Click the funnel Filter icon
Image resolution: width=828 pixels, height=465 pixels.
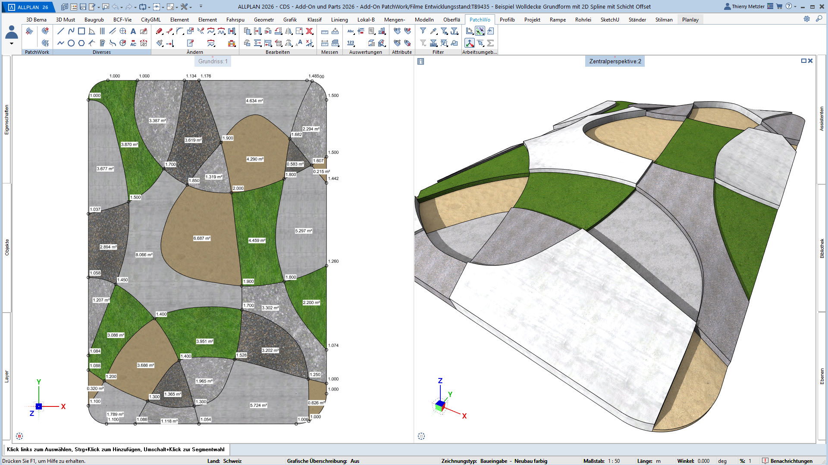(x=423, y=31)
